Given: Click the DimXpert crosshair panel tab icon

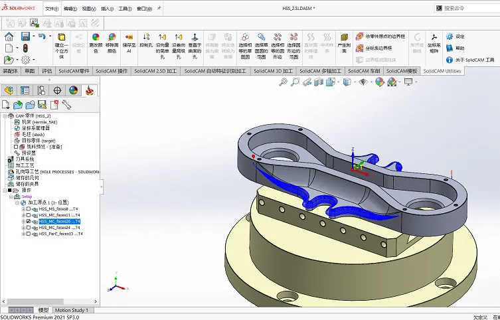Looking at the screenshot, I should [x=57, y=90].
